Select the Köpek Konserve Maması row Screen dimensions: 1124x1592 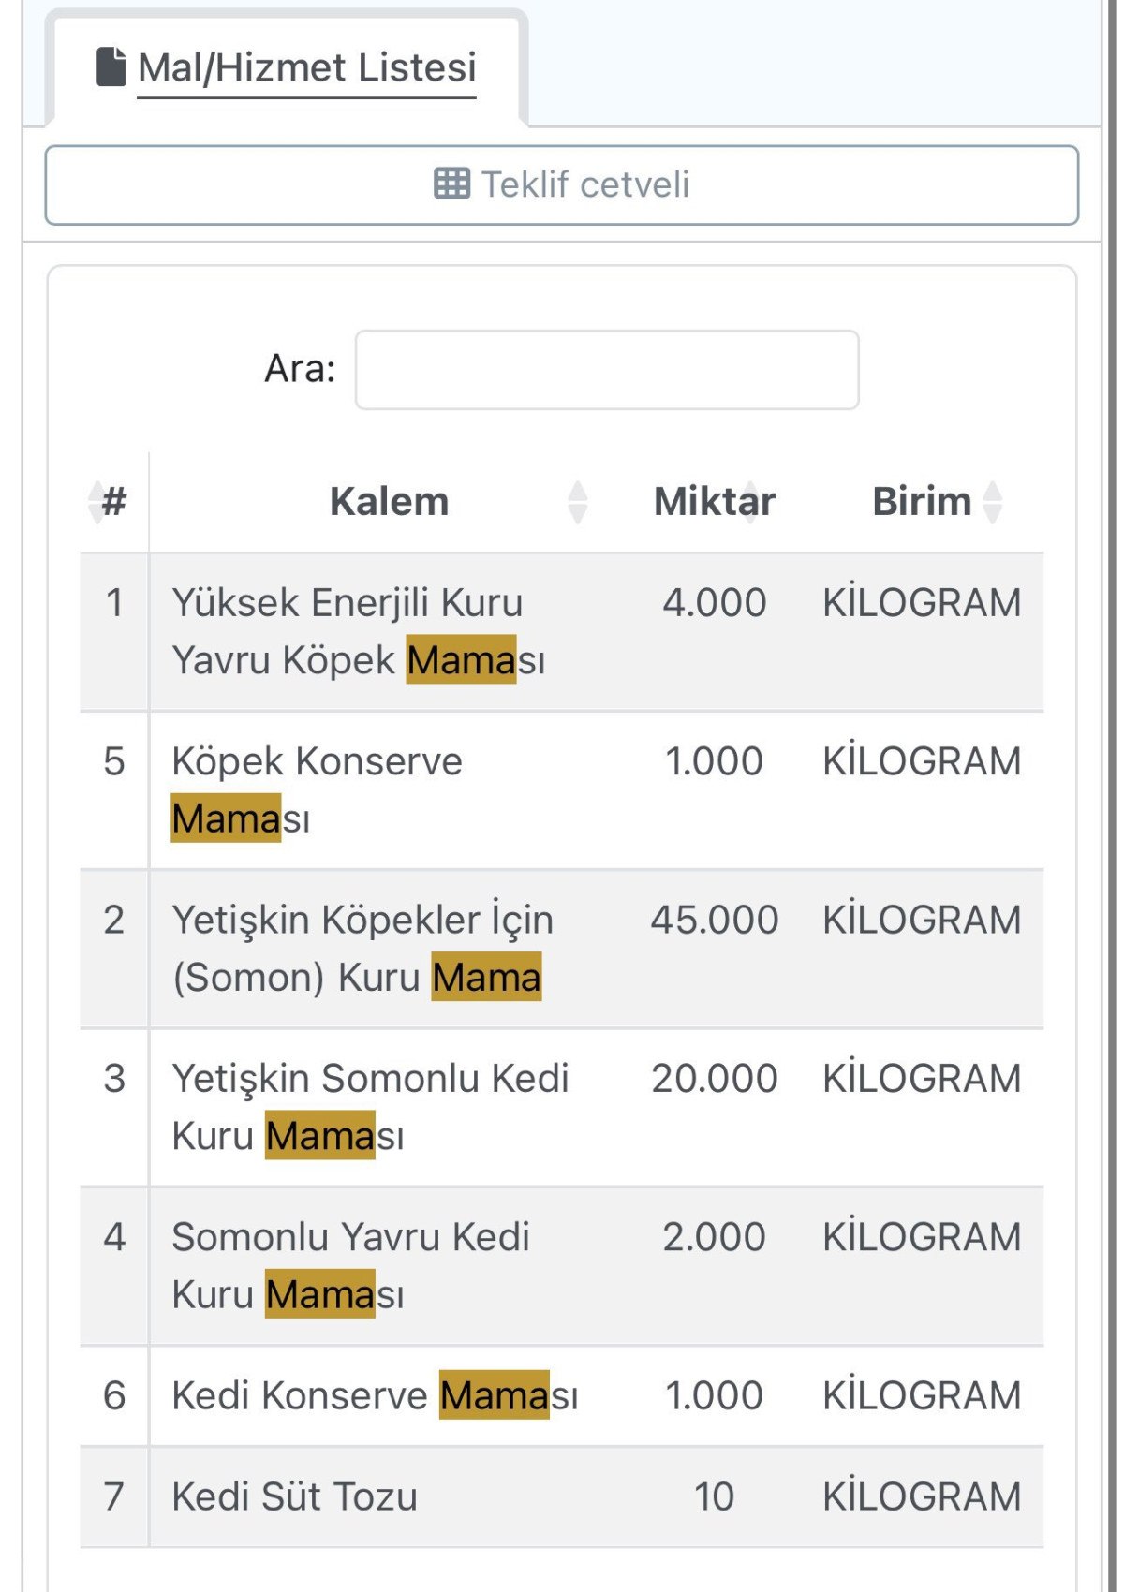[x=317, y=789]
